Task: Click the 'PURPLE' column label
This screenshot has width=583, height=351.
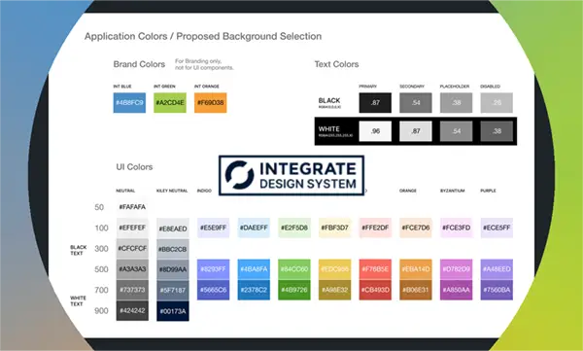Action: 488,191
